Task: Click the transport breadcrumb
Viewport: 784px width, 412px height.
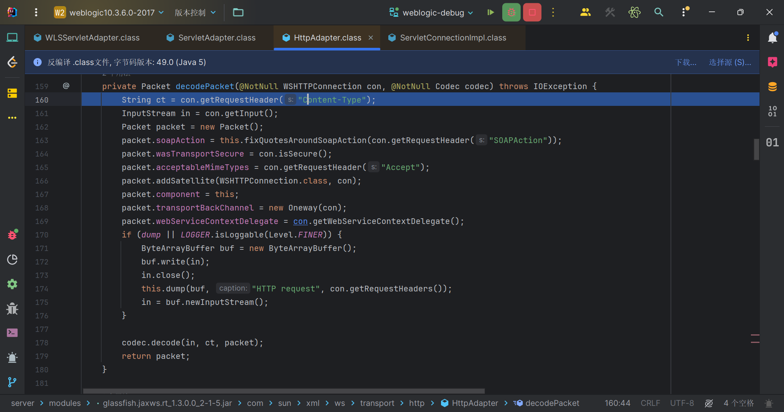Action: coord(377,403)
